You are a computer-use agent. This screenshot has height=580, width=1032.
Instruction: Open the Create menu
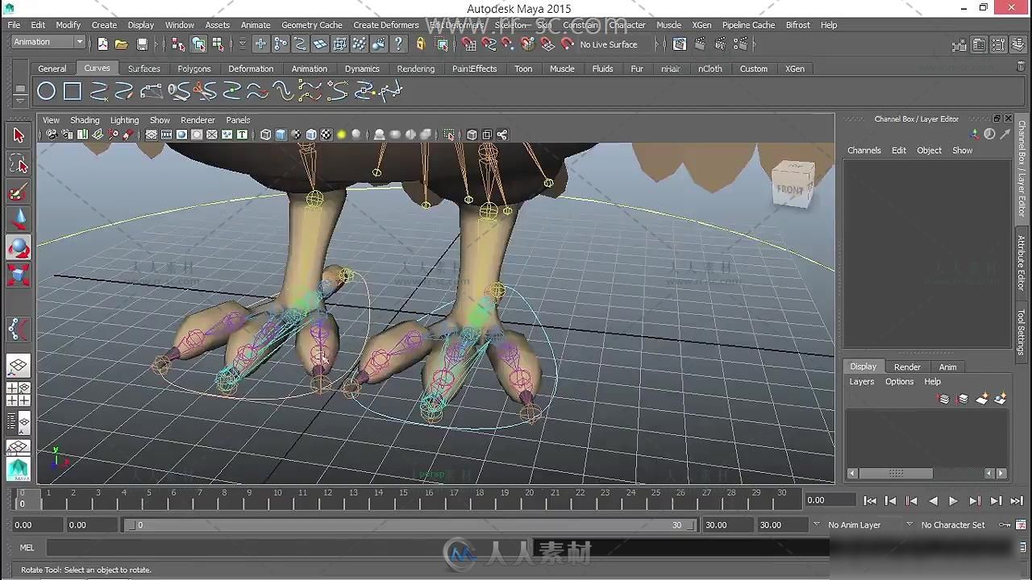[x=104, y=25]
